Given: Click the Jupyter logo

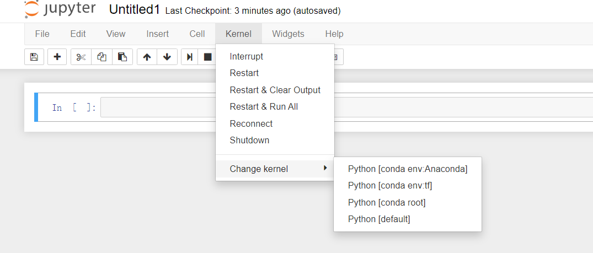Looking at the screenshot, I should [x=60, y=10].
